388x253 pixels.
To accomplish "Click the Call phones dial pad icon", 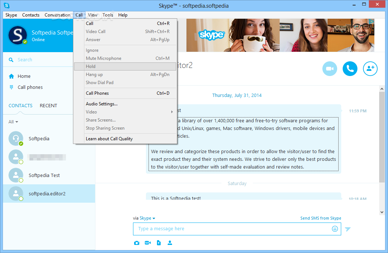I will [11, 87].
